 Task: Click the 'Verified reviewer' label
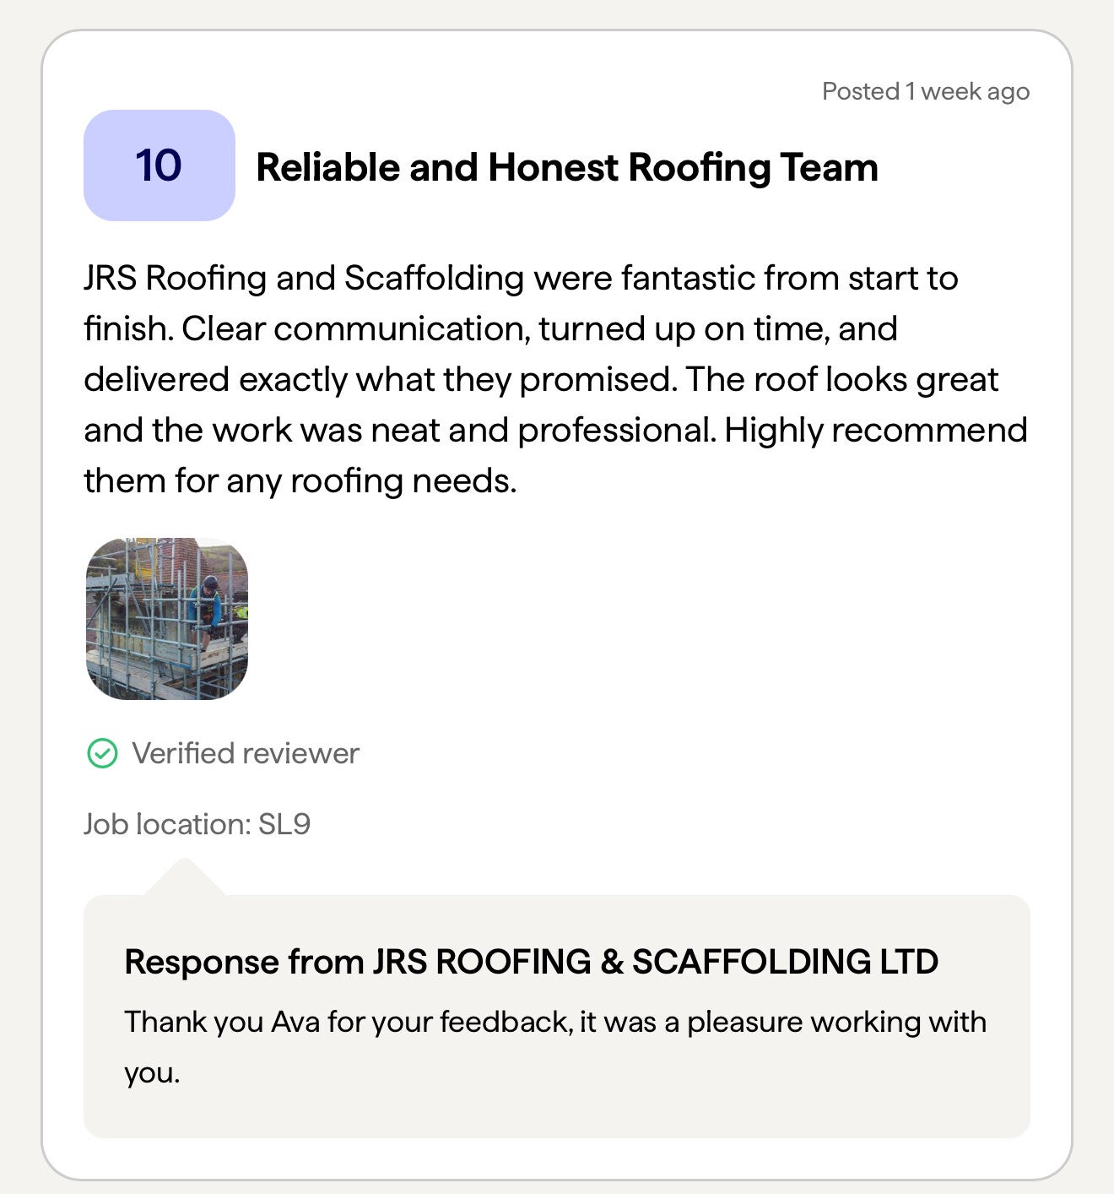[245, 753]
